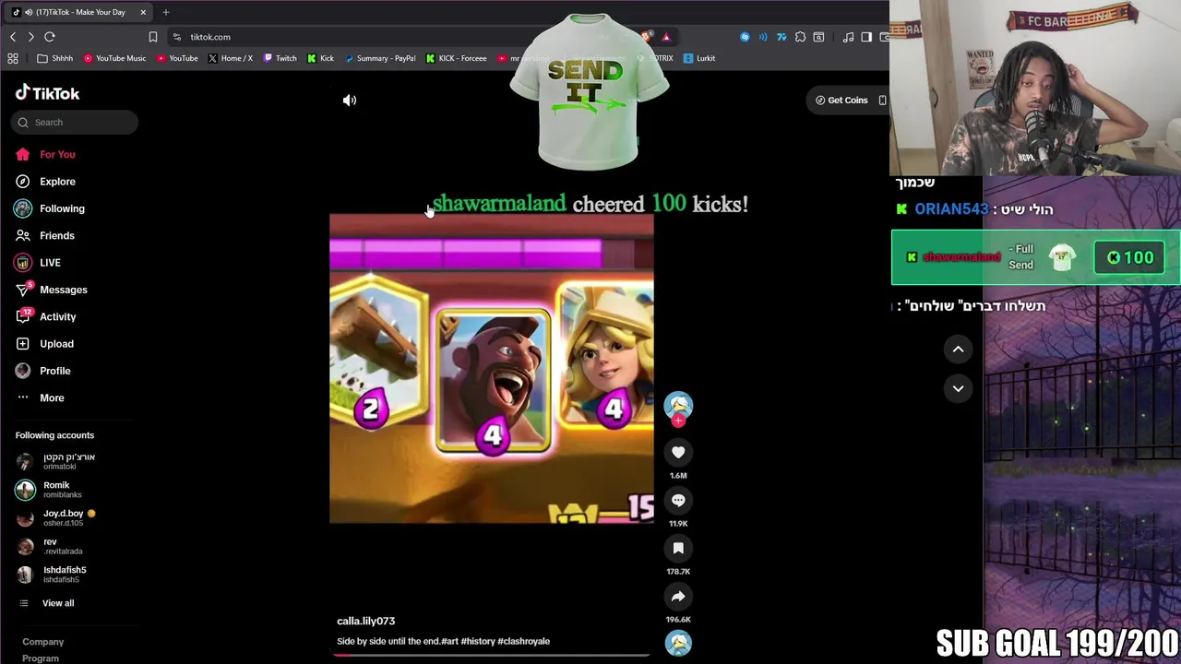Click the Company footer link

(42, 642)
